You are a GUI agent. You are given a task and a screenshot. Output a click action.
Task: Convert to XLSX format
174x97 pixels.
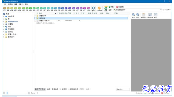(x=56, y=9)
